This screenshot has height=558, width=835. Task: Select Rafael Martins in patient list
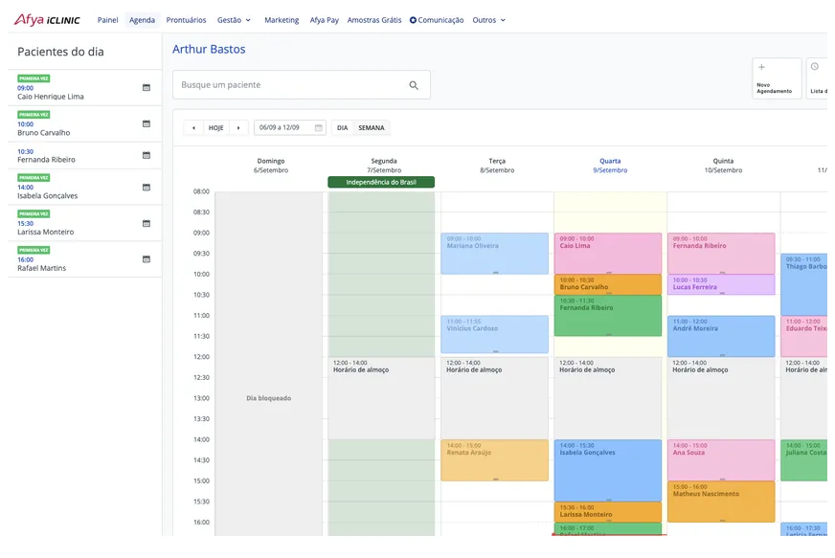[x=84, y=259]
